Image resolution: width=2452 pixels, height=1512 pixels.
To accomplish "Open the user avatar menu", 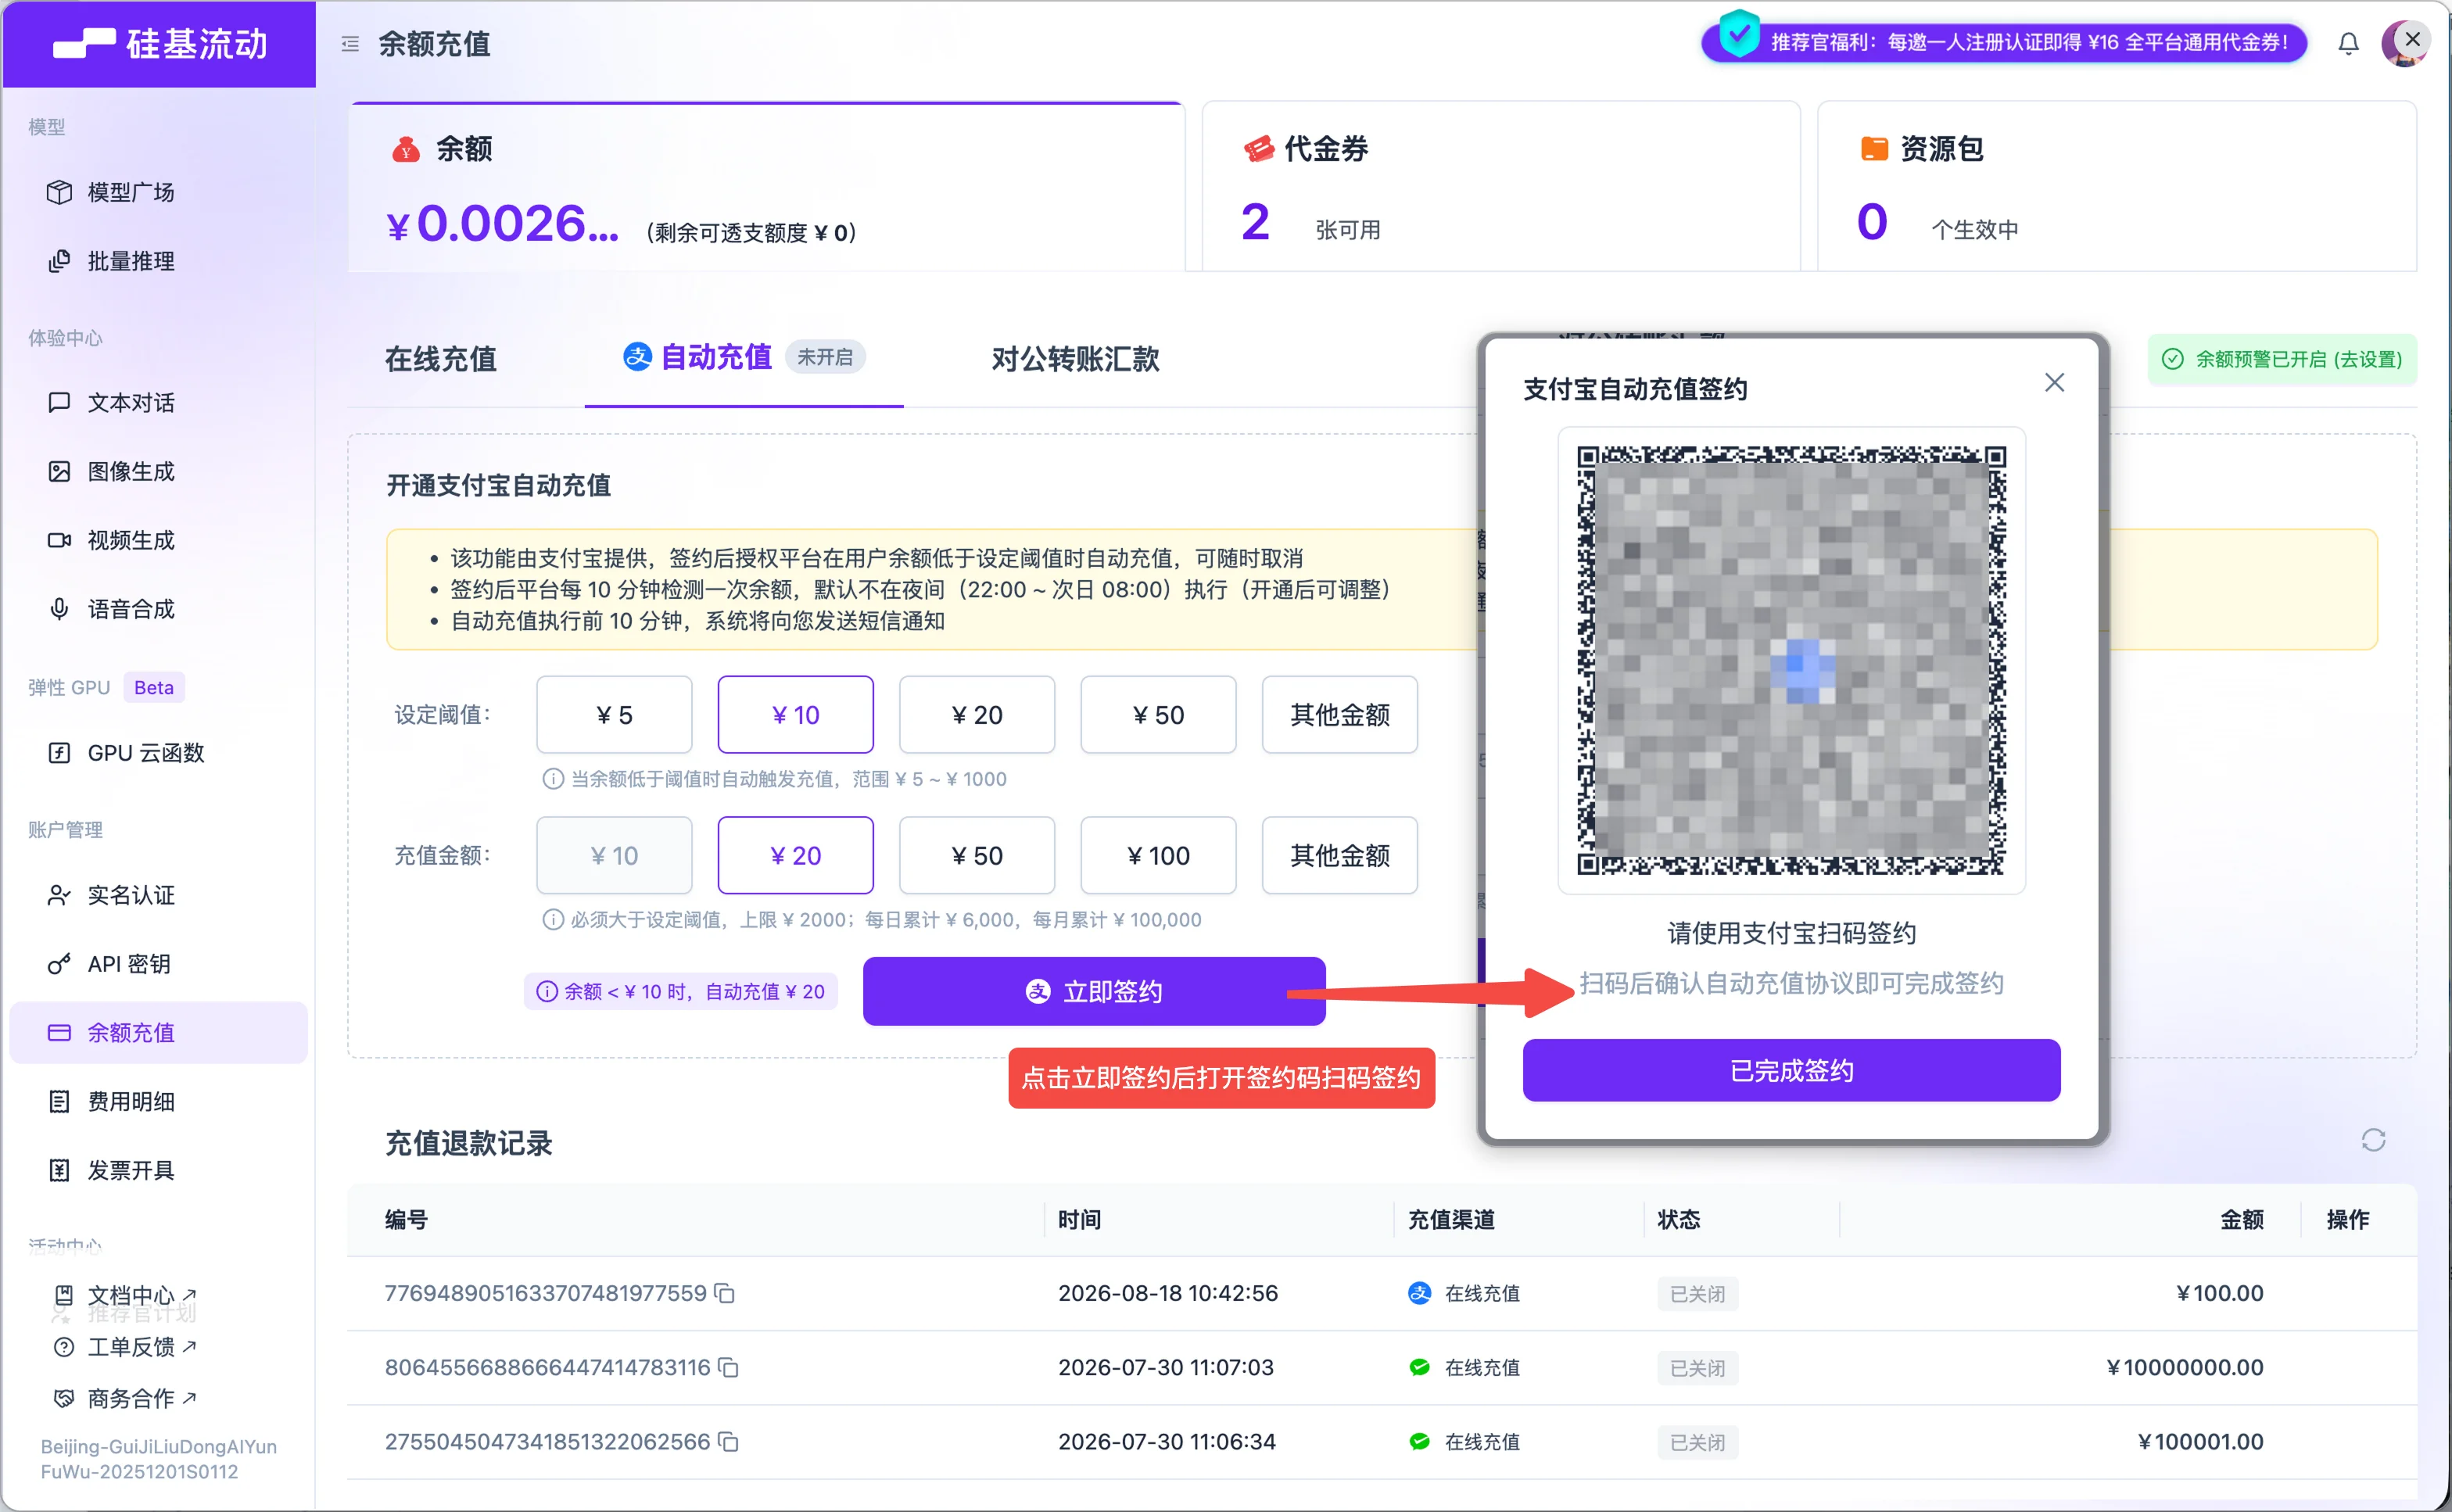I will (x=2404, y=43).
